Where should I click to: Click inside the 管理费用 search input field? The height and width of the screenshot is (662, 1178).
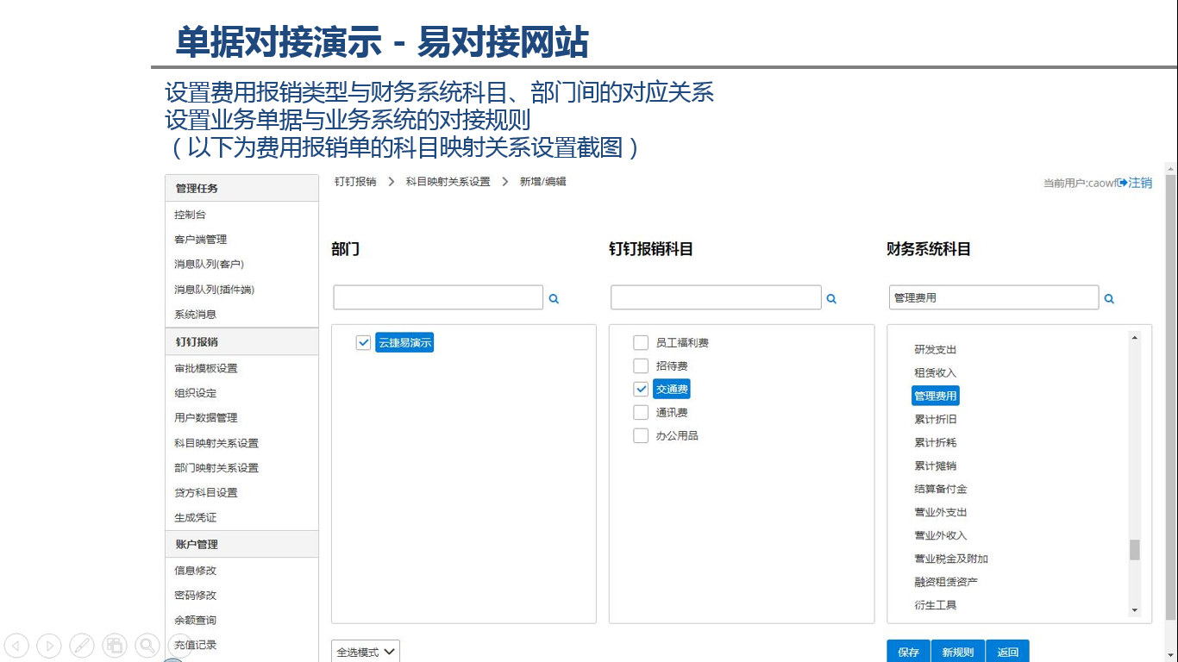[992, 297]
